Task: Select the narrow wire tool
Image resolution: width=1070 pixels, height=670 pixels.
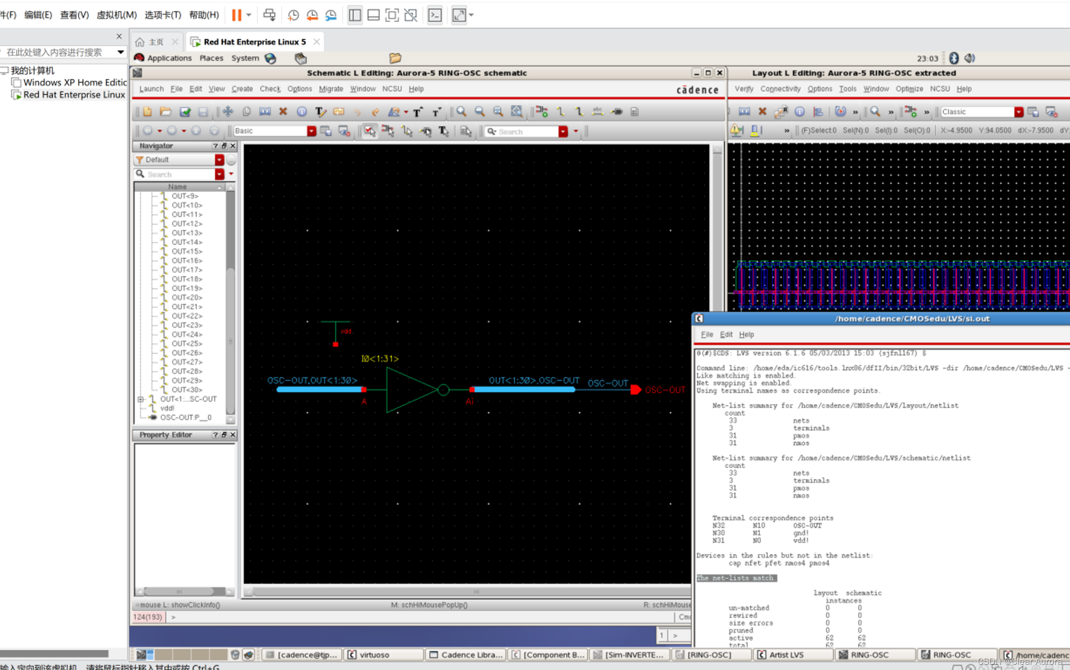Action: [561, 111]
